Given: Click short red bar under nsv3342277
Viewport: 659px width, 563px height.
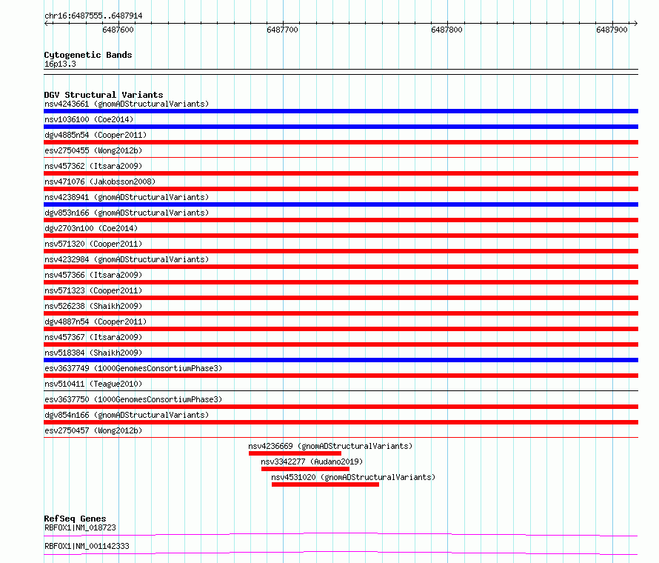Looking at the screenshot, I should (x=305, y=469).
